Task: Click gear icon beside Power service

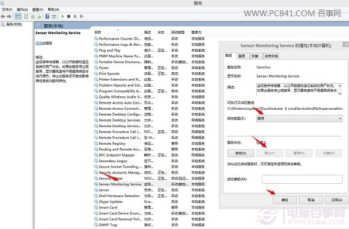Action: tap(96, 67)
